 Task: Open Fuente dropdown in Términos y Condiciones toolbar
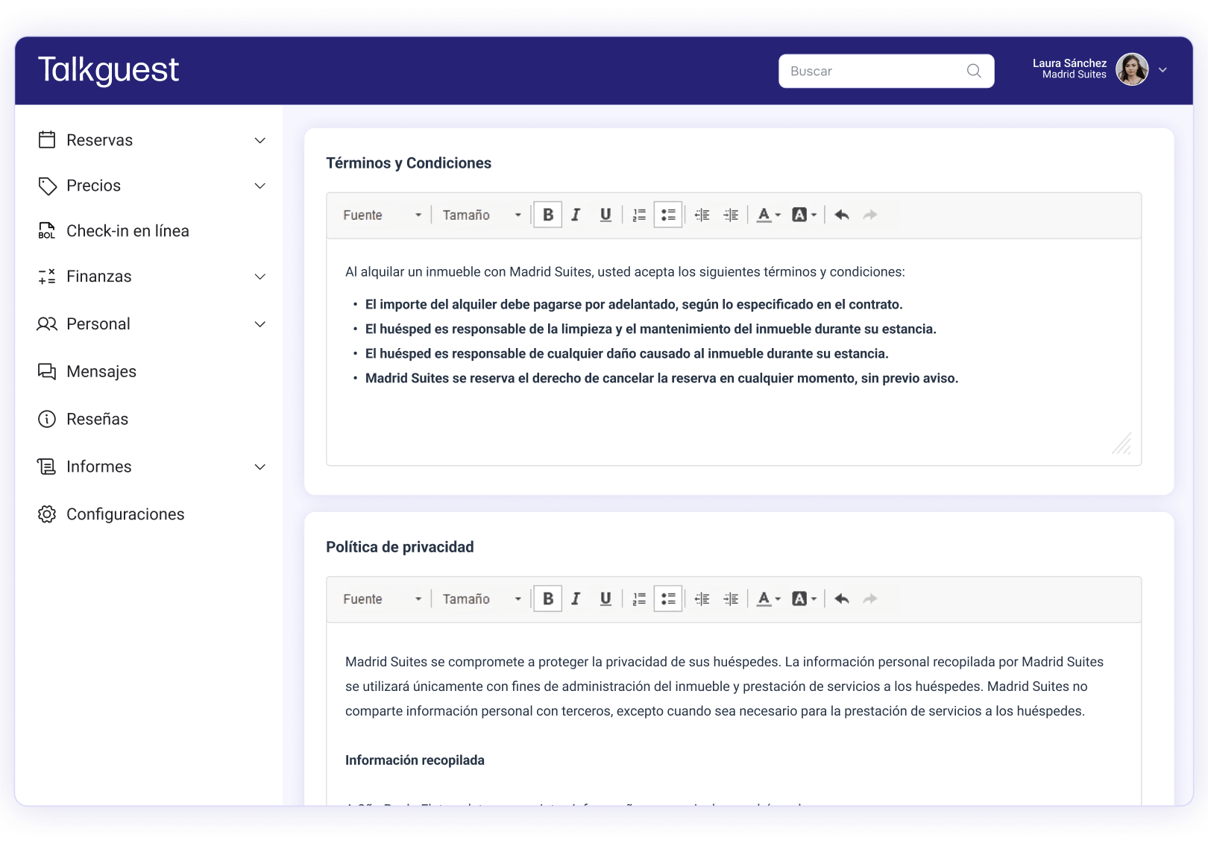pyautogui.click(x=382, y=215)
